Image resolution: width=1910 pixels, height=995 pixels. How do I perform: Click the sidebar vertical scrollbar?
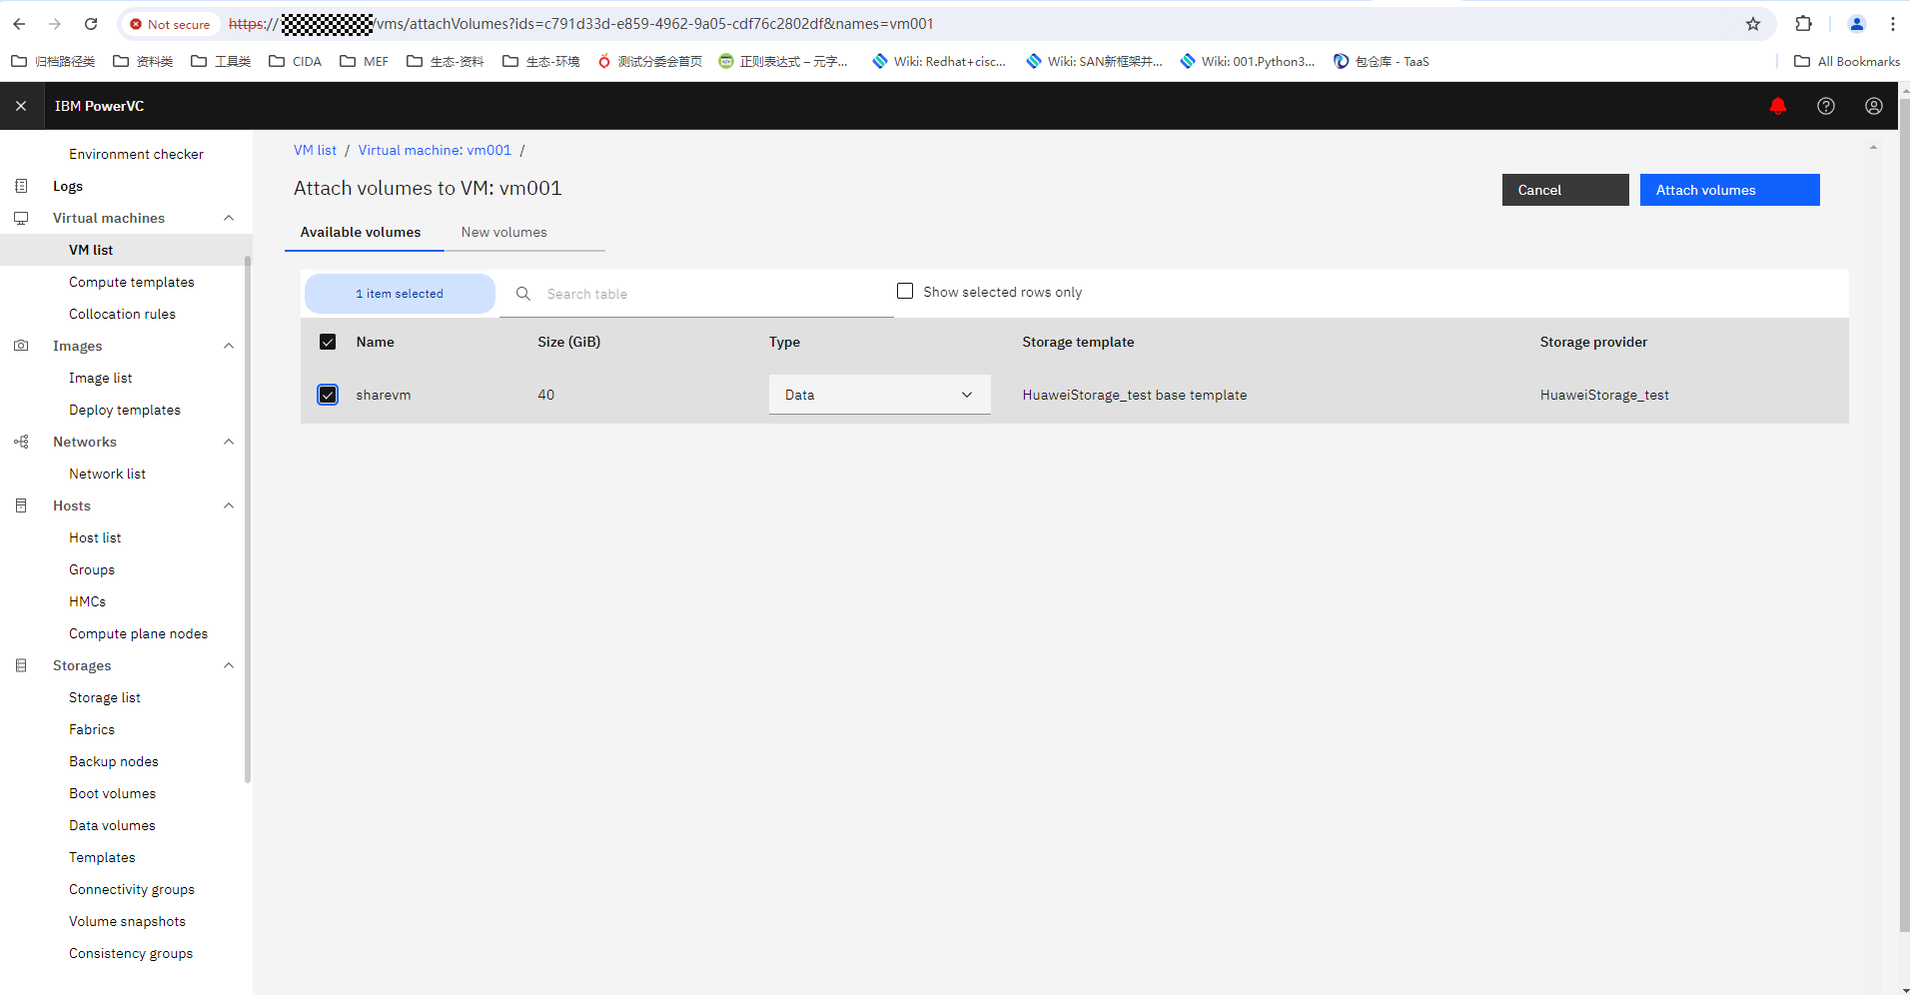tap(248, 519)
